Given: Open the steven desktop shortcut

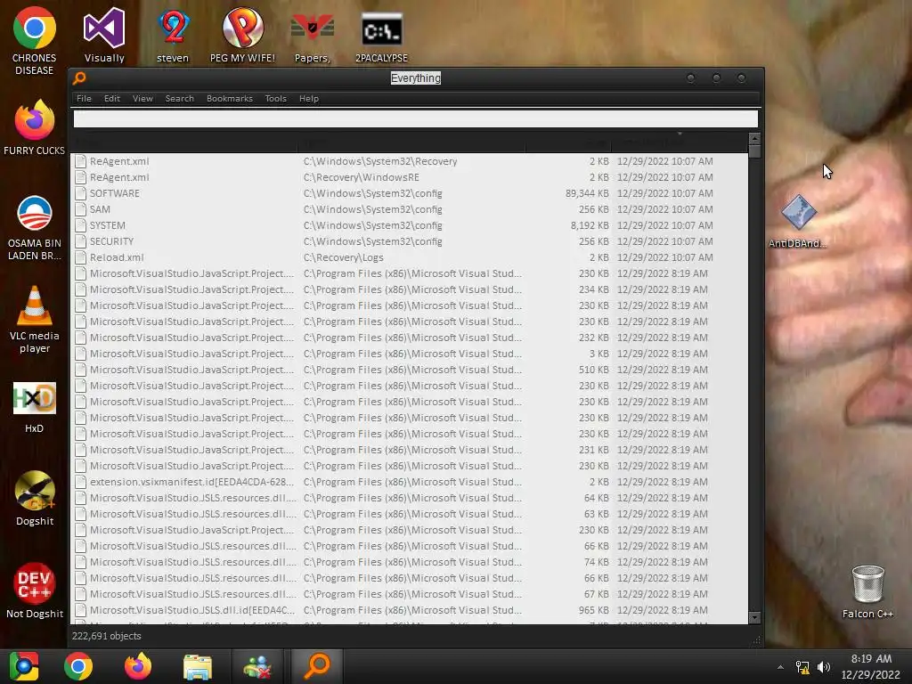Looking at the screenshot, I should click(173, 36).
